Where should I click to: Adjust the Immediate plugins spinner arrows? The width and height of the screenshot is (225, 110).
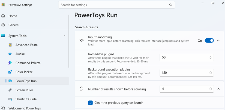click(x=211, y=57)
